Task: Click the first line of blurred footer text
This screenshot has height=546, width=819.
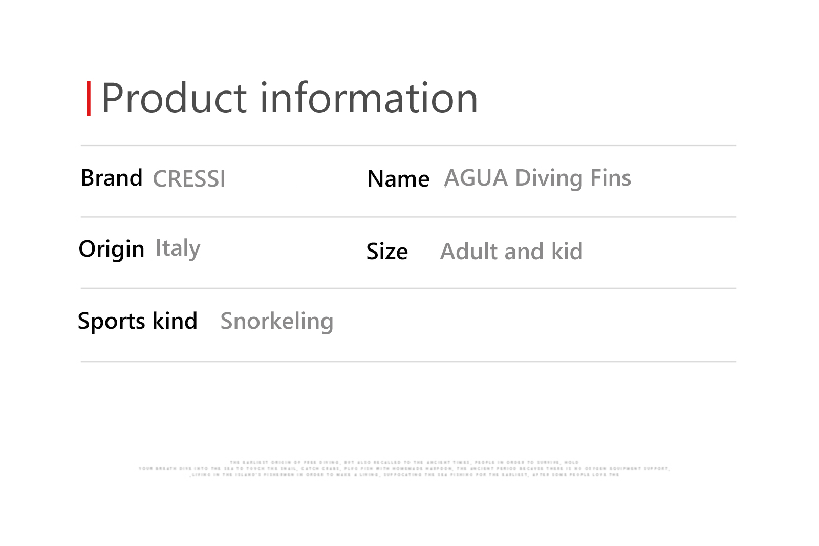Action: [x=404, y=462]
